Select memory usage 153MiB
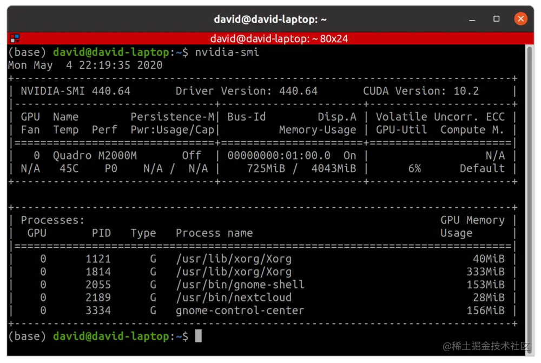Image resolution: width=541 pixels, height=363 pixels. coord(485,285)
